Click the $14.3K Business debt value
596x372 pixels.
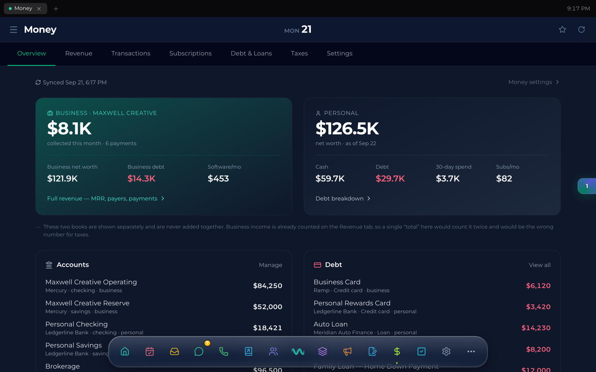pyautogui.click(x=142, y=179)
